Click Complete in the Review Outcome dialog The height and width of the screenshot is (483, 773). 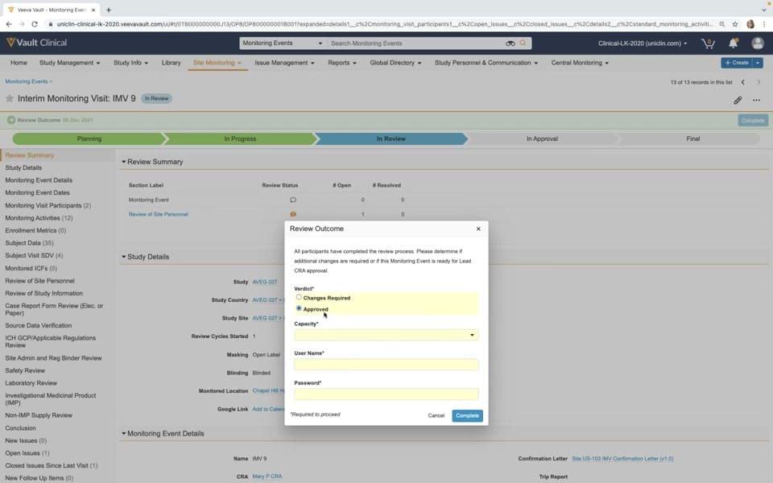point(467,415)
